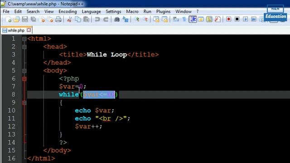Open the Run menu

coord(147,11)
